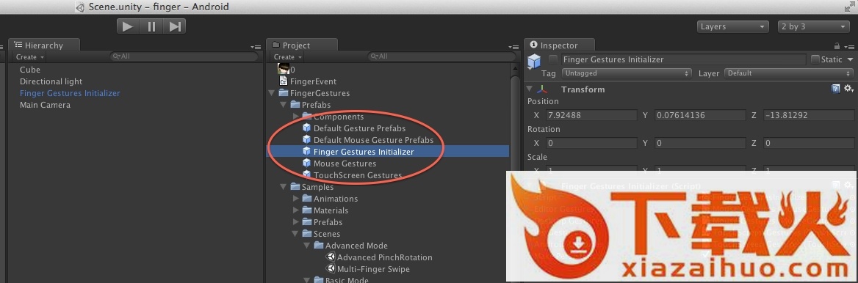The image size is (858, 283).
Task: Open the Layers dropdown
Action: pyautogui.click(x=733, y=26)
